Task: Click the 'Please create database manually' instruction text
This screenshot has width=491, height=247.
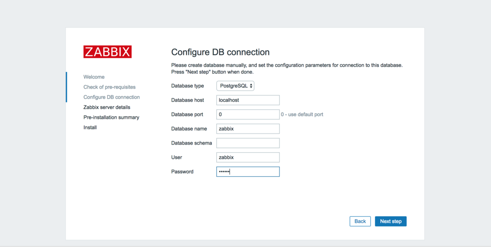Action: (x=287, y=68)
